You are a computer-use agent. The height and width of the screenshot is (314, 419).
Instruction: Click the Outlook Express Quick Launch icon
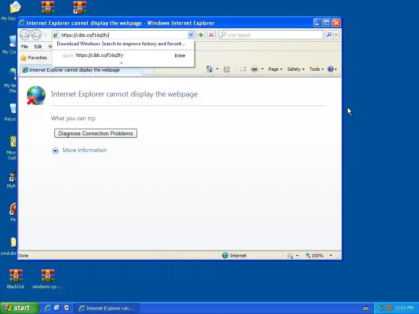coord(57,308)
